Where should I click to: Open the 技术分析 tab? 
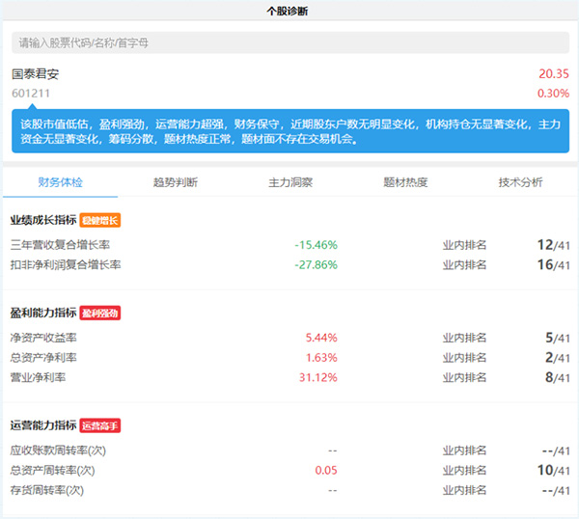coord(520,182)
